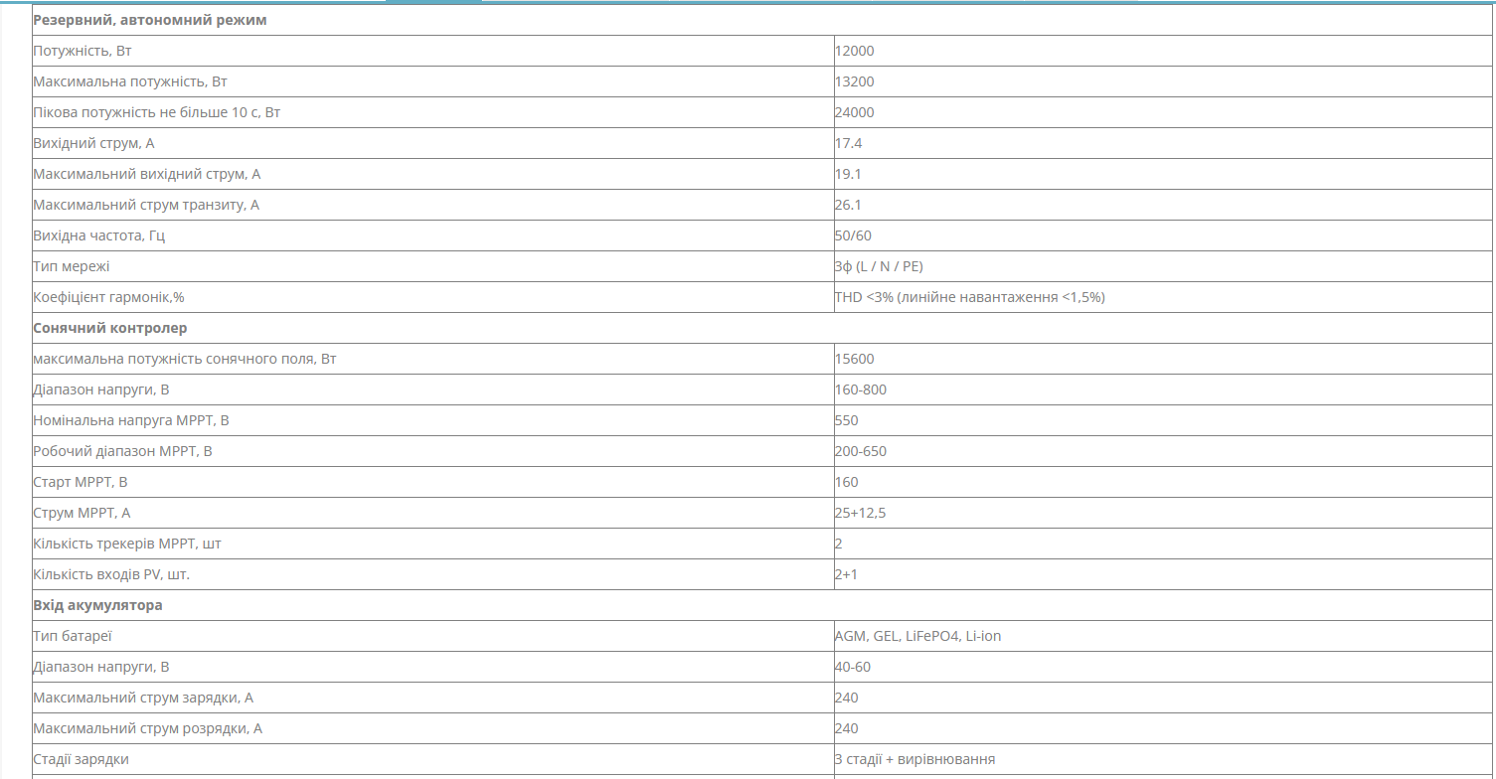Select the value 40-60
Image resolution: width=1496 pixels, height=779 pixels.
tap(853, 667)
